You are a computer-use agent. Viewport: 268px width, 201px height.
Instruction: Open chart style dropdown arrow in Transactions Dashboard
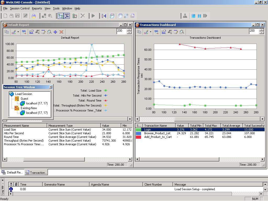pyautogui.click(x=150, y=32)
